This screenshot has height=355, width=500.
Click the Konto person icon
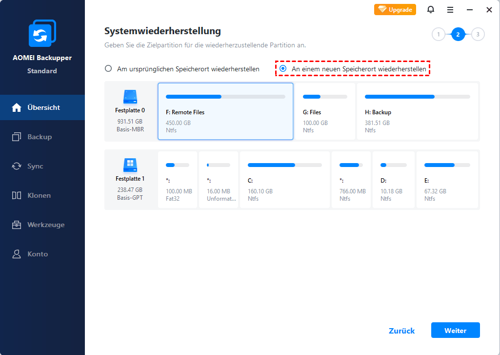[x=17, y=254]
